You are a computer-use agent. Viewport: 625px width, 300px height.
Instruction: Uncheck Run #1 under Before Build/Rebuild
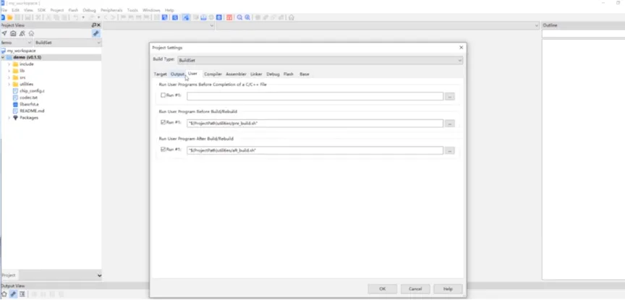pos(163,122)
